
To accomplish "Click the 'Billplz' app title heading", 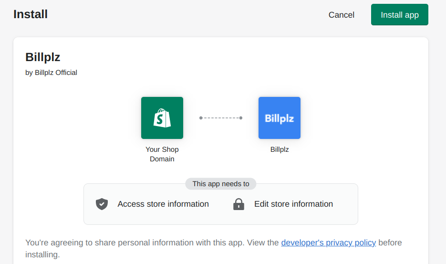I will tap(42, 57).
